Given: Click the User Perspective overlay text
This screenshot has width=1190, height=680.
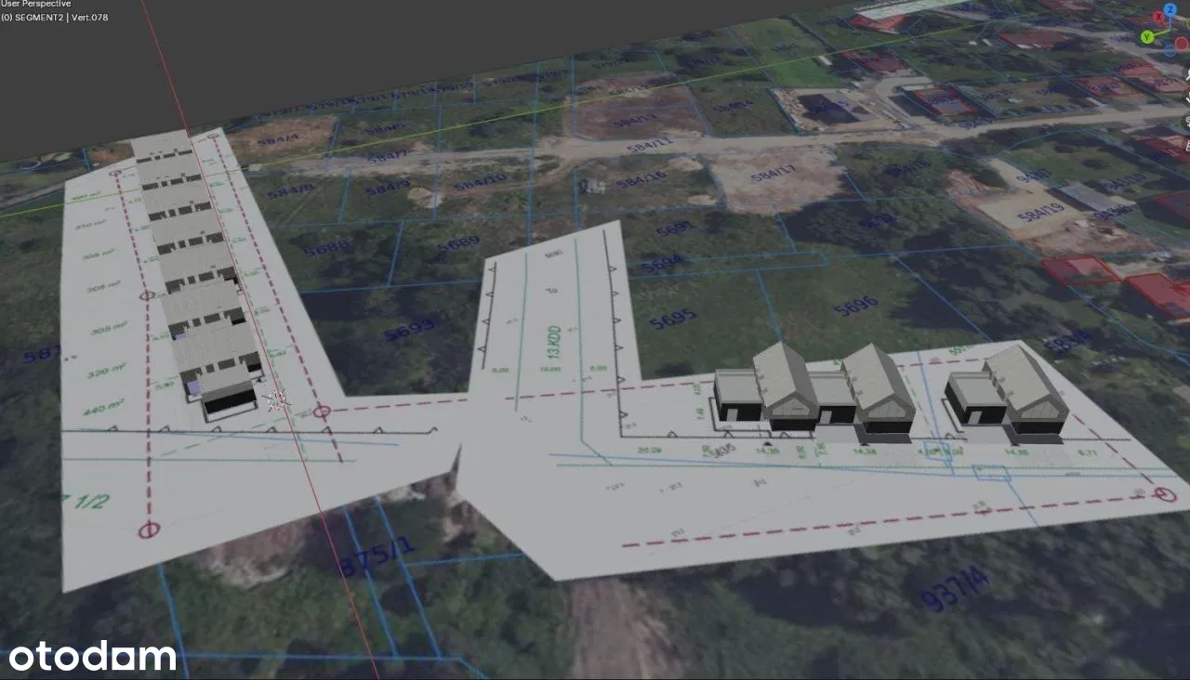Looking at the screenshot, I should [35, 5].
